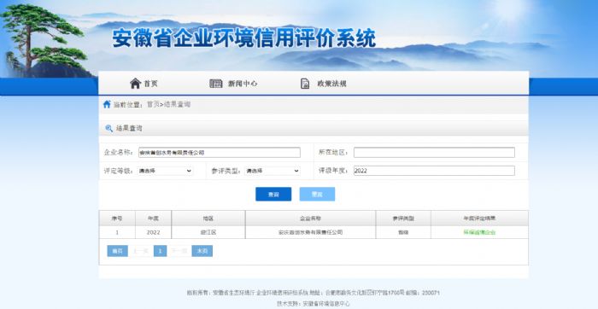Viewport: 598px width, 309px height.
Task: Click the 新闻中心 news icon
Action: point(216,84)
